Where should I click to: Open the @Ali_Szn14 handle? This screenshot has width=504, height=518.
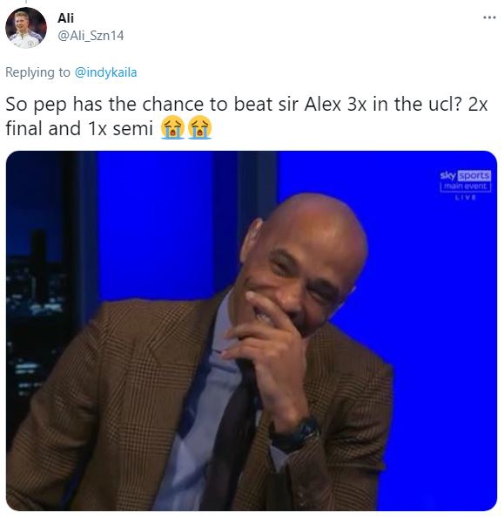click(x=91, y=36)
